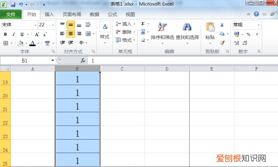
Task: Expand the Name Box B1 dropdown
Action: (52, 60)
